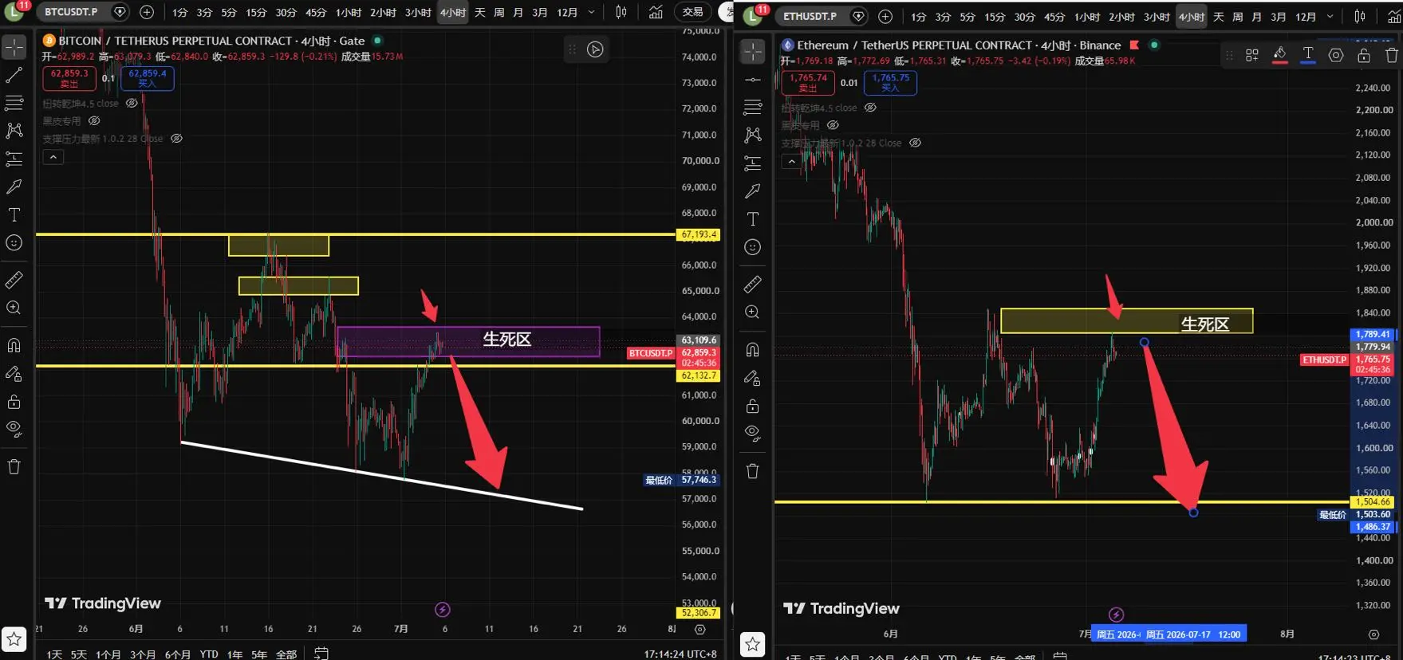
Task: Collapse the indicator legend in ETH chart
Action: [791, 161]
